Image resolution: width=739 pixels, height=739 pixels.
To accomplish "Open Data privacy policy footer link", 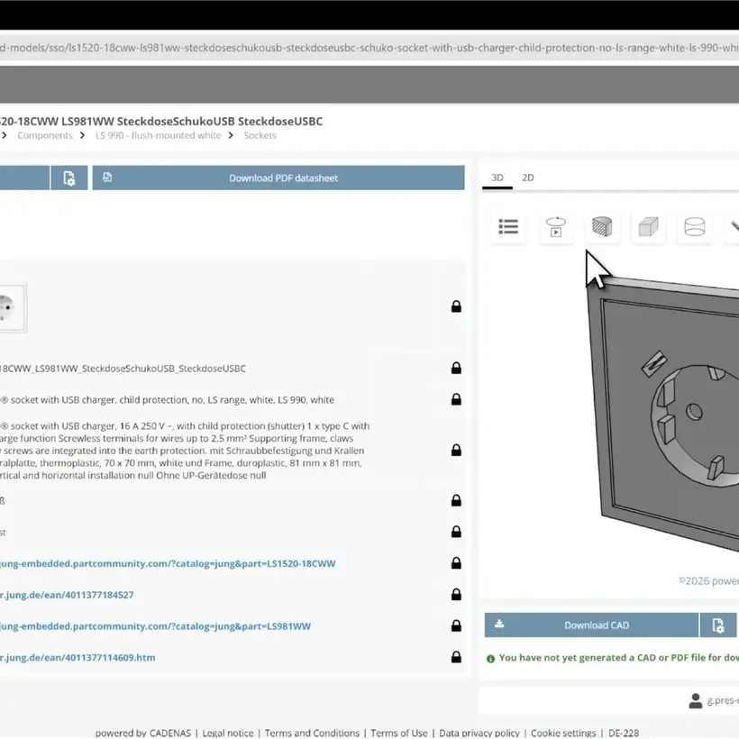I will [x=479, y=733].
